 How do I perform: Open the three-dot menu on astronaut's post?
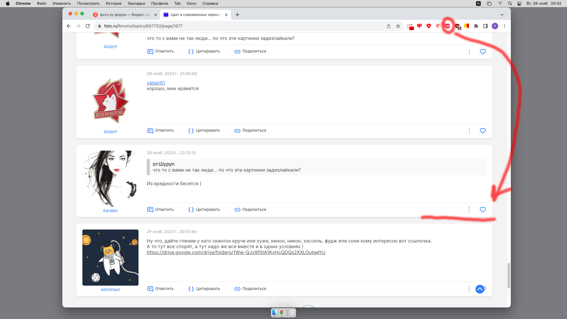pos(469,289)
